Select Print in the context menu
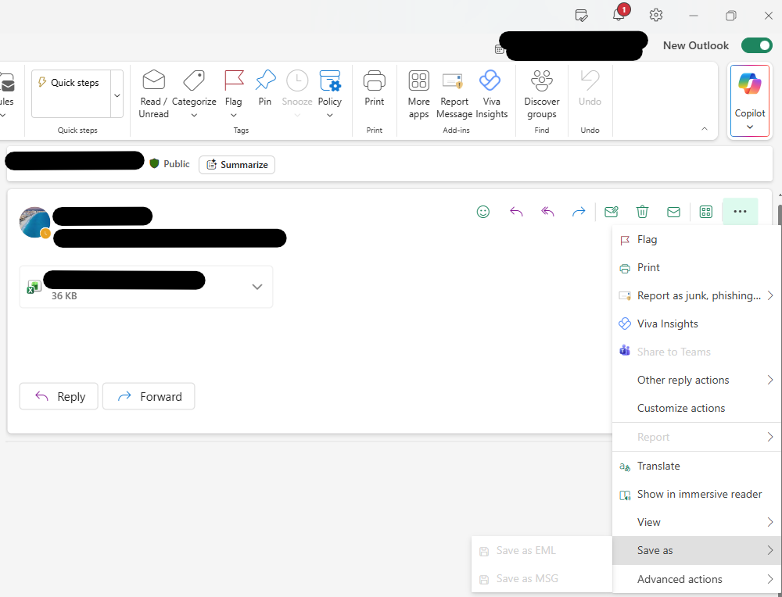The height and width of the screenshot is (597, 782). [x=697, y=267]
